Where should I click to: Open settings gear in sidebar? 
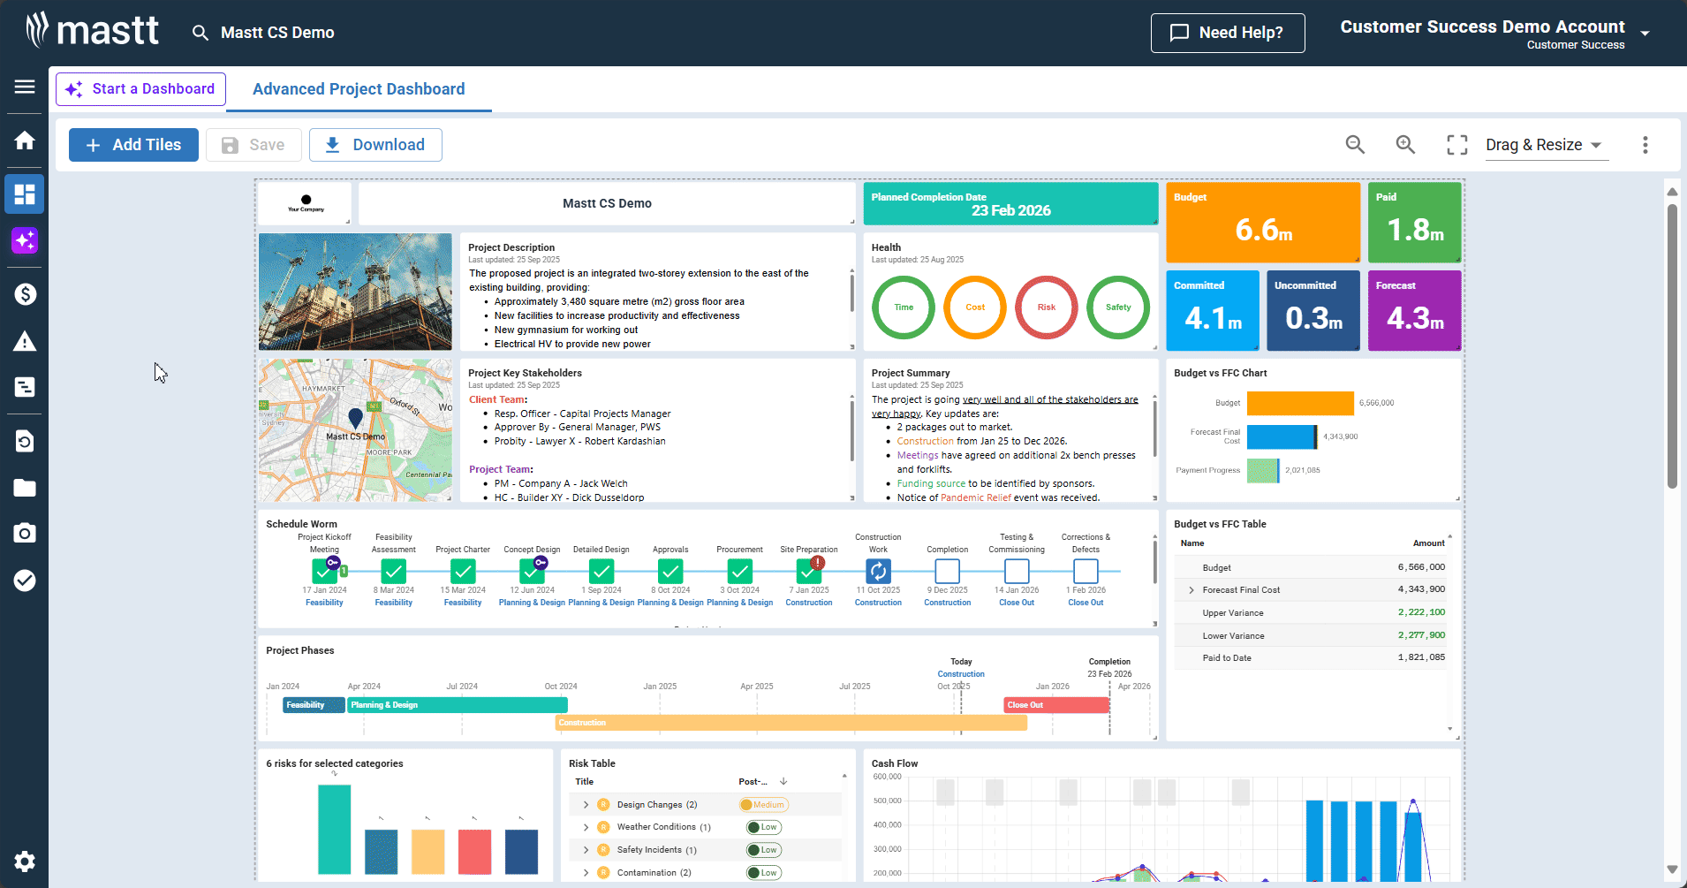[x=25, y=861]
